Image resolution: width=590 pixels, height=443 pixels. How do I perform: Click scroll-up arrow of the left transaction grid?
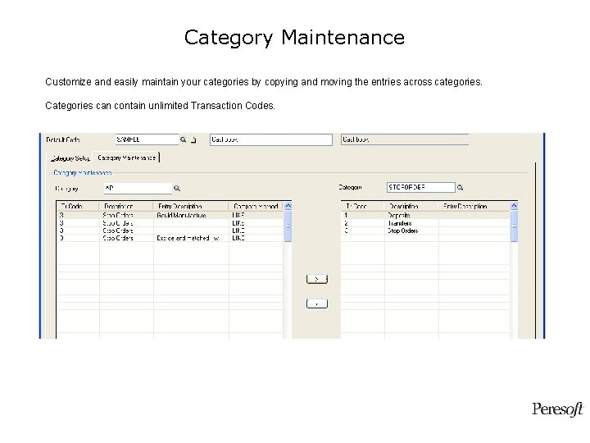pyautogui.click(x=288, y=206)
